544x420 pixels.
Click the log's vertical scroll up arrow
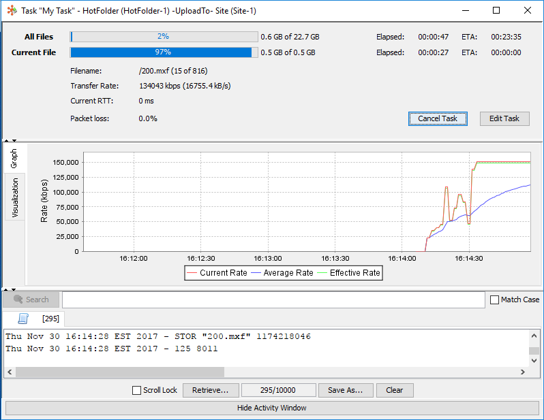[534, 335]
